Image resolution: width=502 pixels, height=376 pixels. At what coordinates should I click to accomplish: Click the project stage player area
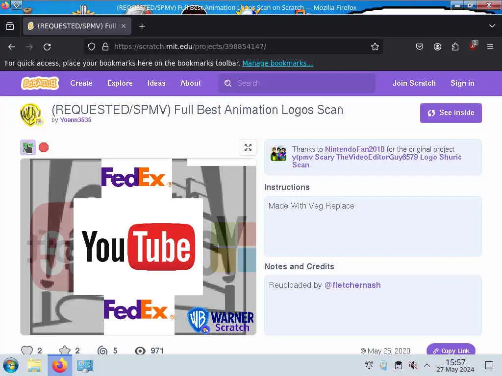point(138,247)
